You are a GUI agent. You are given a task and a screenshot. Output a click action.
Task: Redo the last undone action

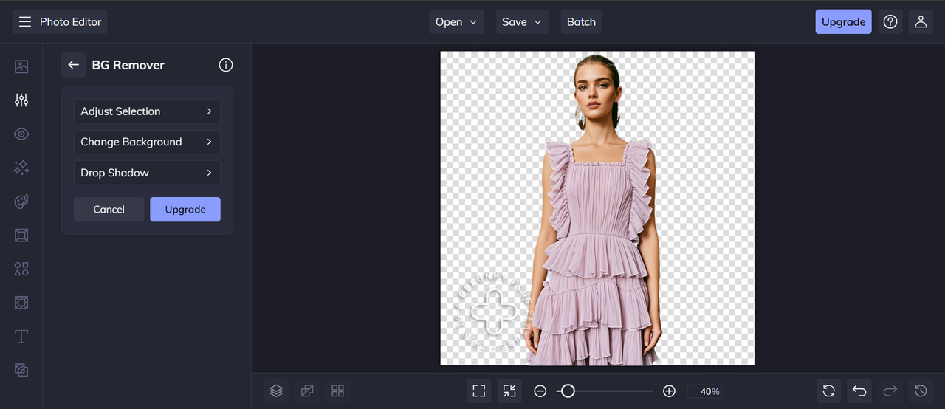click(x=890, y=391)
